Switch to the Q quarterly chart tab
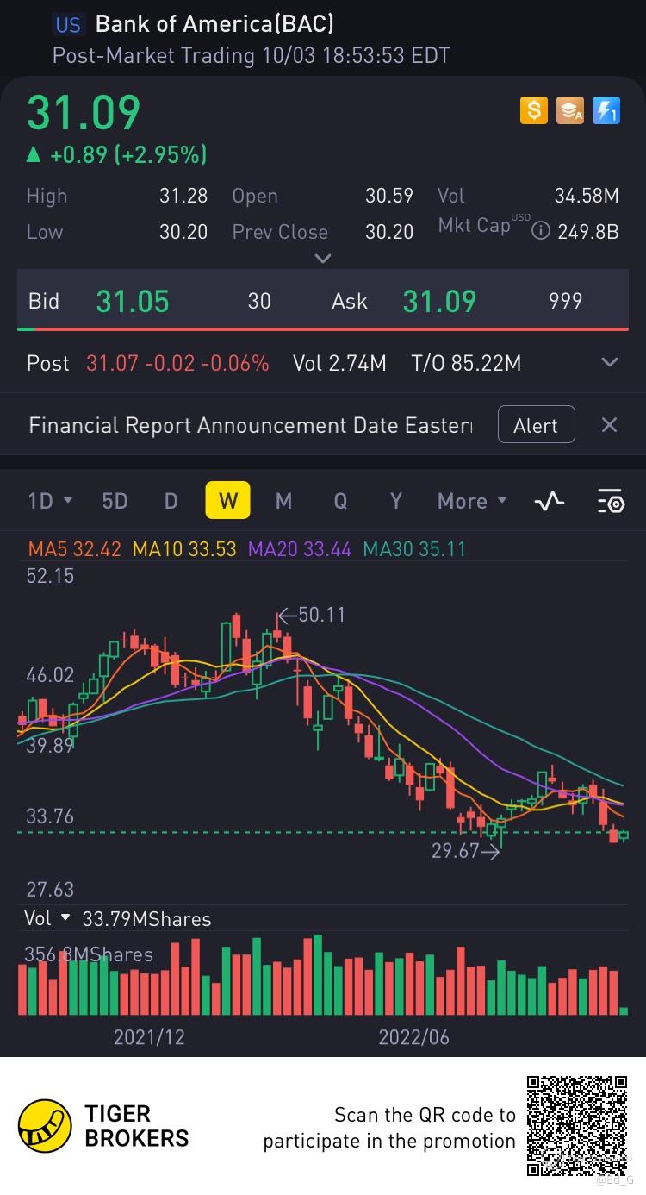This screenshot has width=646, height=1195. [340, 501]
